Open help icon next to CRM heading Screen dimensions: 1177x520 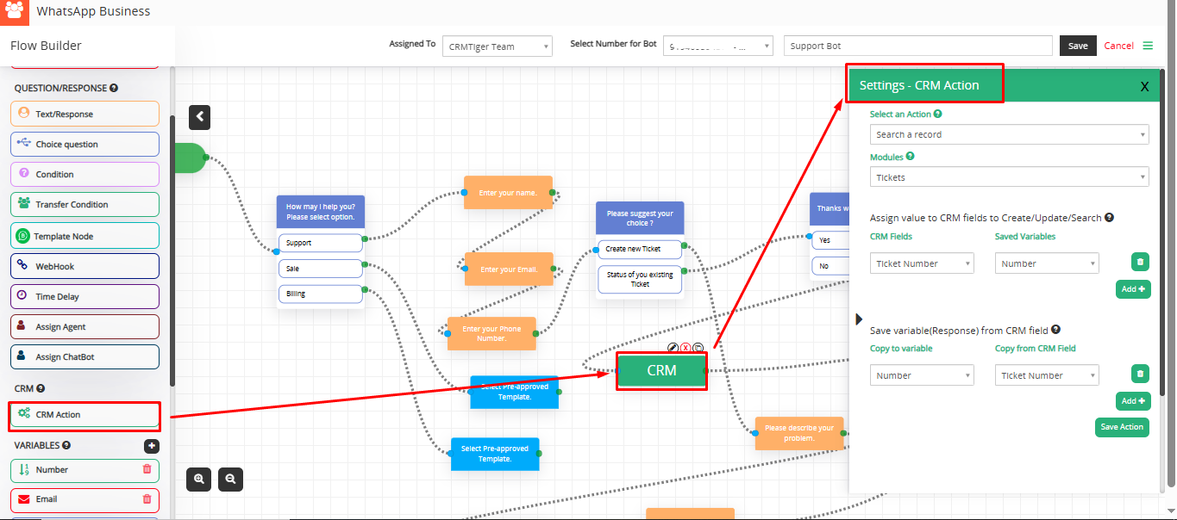pyautogui.click(x=41, y=389)
